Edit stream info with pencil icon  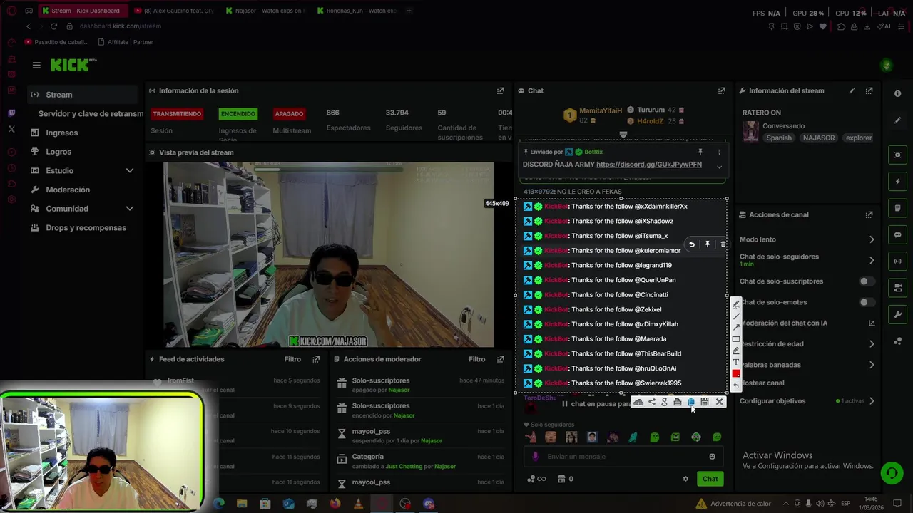coord(852,90)
